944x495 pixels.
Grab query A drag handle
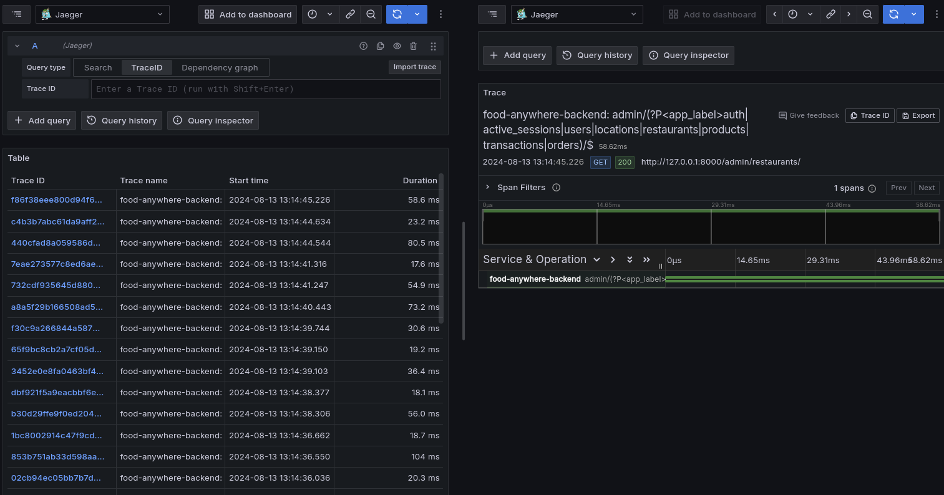434,46
